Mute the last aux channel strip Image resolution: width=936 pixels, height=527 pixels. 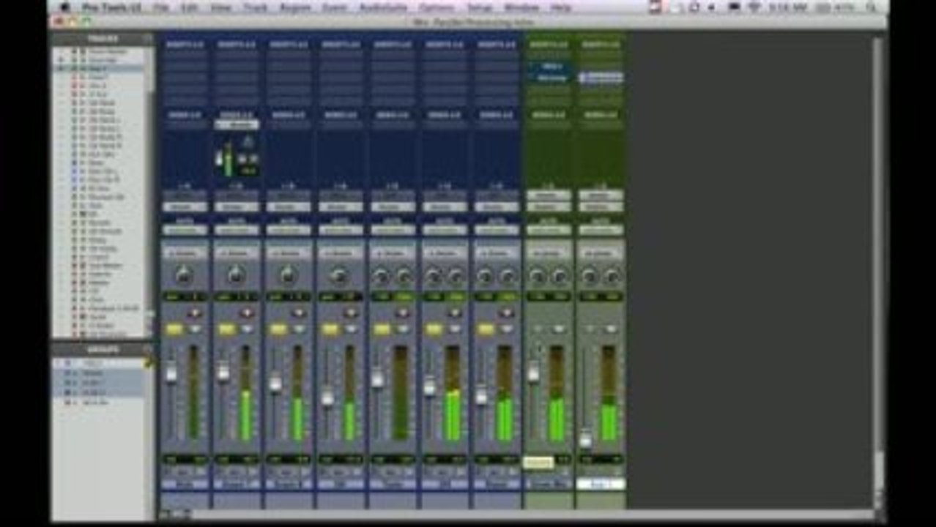pyautogui.click(x=611, y=330)
